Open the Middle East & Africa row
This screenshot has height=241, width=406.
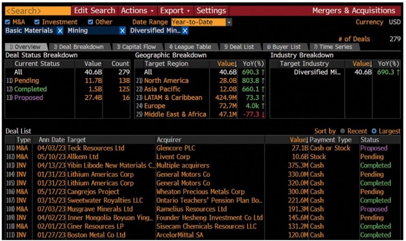[x=200, y=115]
